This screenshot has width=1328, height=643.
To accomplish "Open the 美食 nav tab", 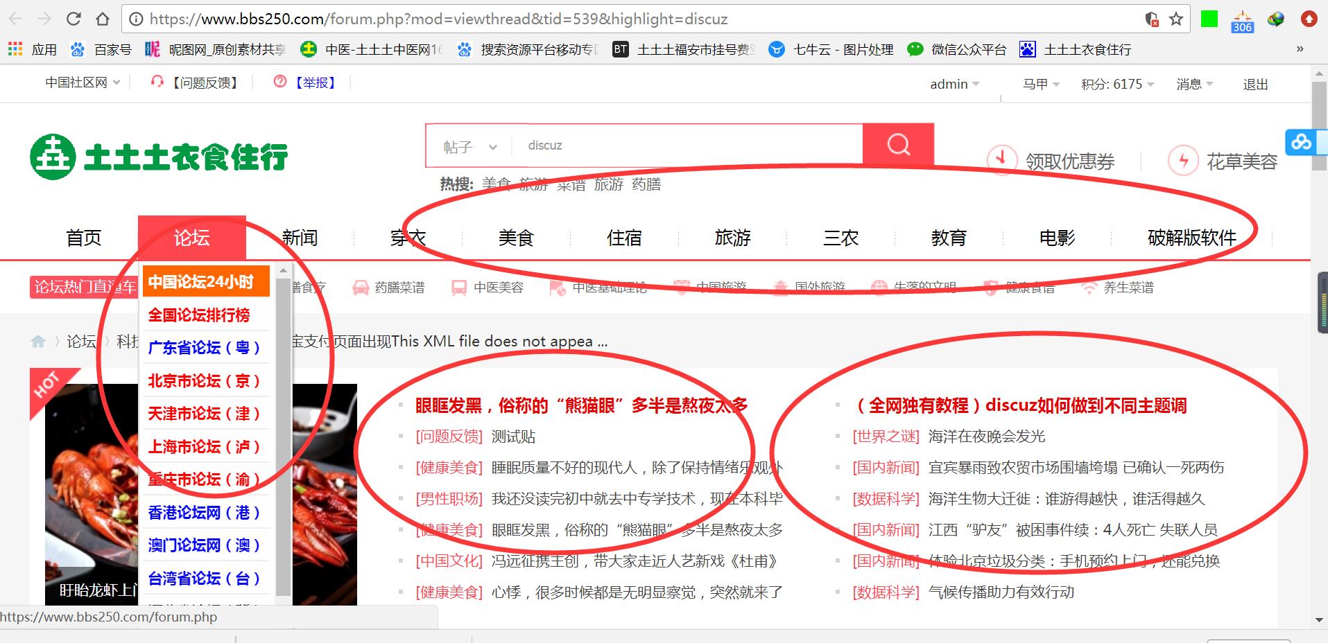I will (517, 238).
